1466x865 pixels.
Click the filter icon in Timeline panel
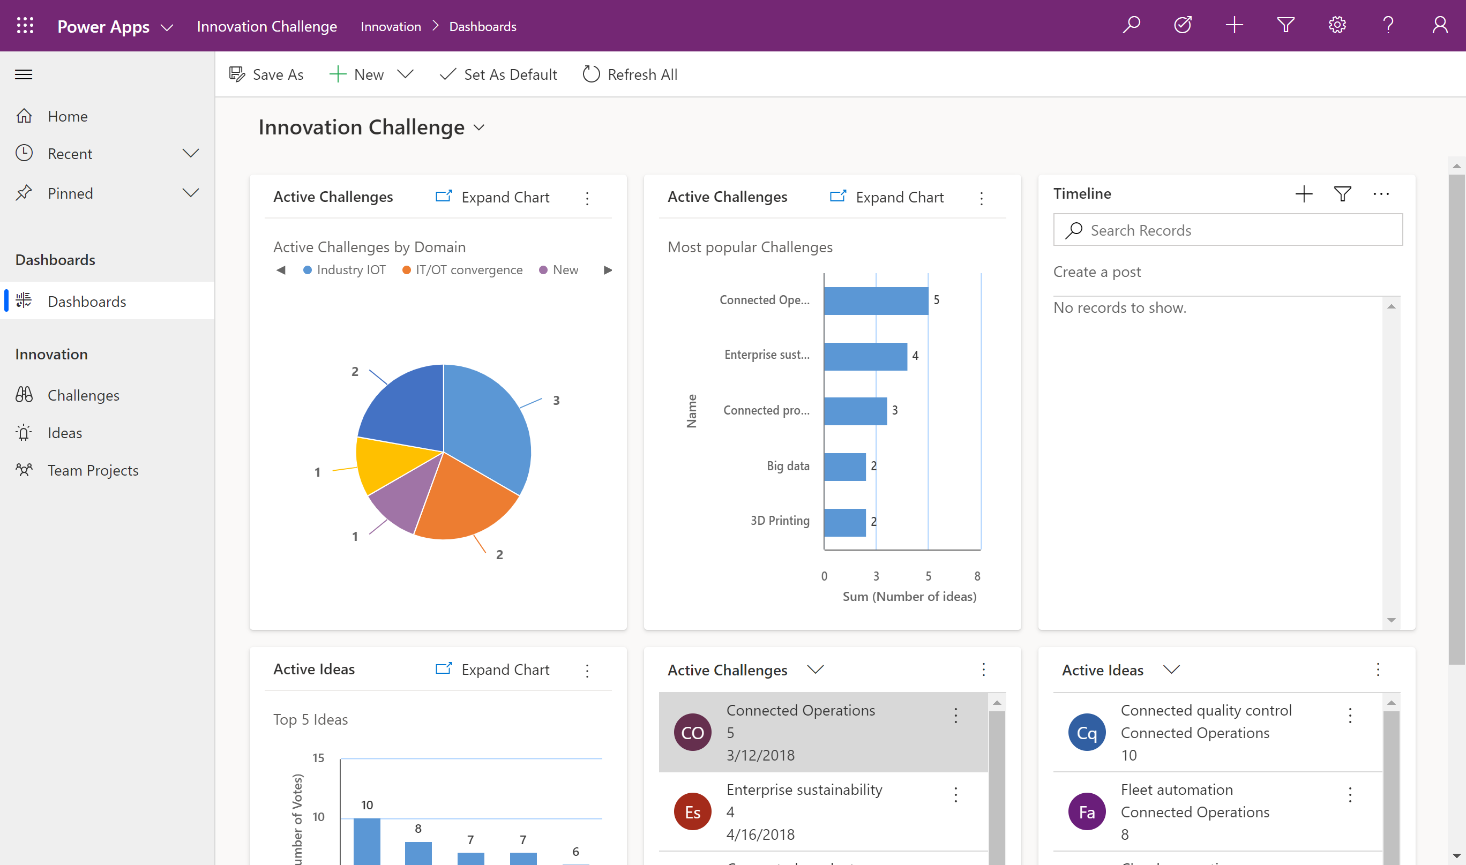(x=1342, y=193)
